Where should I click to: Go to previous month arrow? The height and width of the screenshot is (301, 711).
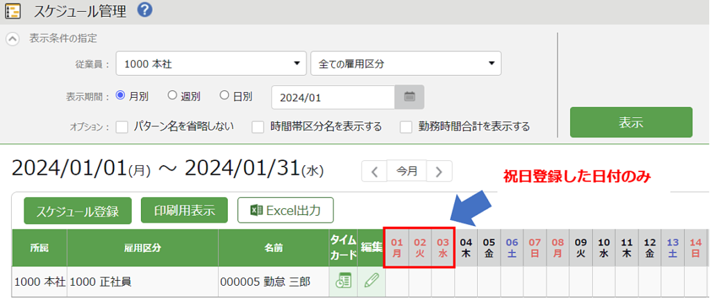[374, 171]
